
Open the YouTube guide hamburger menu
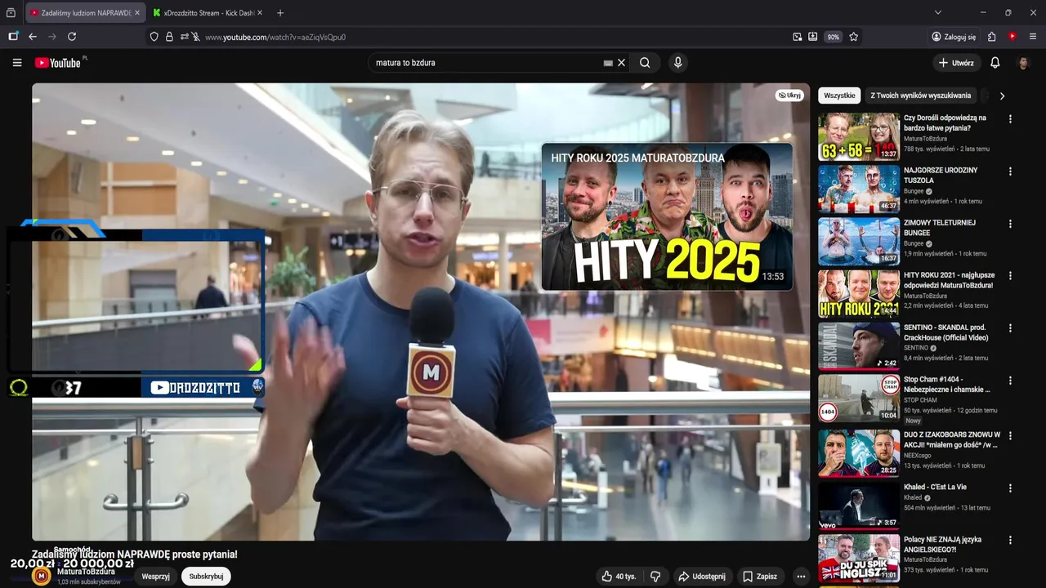17,63
